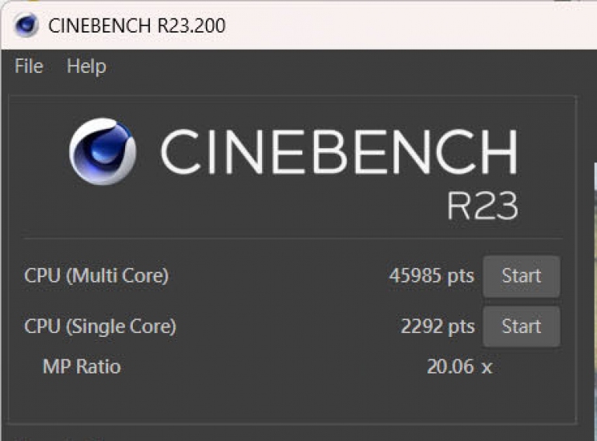
Task: Start the CPU Multi Core benchmark
Action: point(521,276)
